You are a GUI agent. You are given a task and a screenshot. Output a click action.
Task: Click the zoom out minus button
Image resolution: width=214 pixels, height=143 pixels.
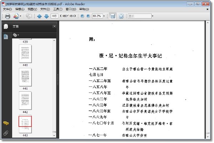click(x=82, y=16)
